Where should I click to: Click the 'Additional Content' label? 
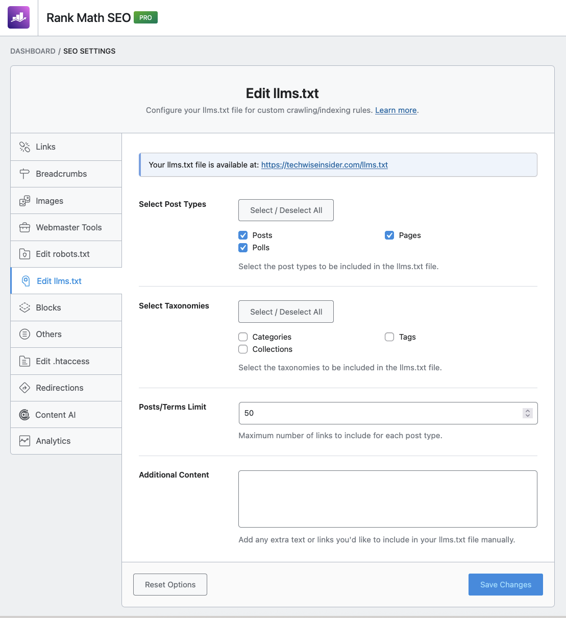point(174,475)
